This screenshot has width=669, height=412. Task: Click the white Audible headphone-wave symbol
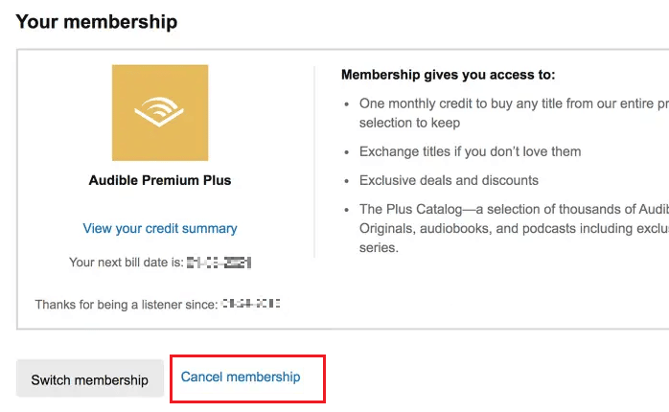click(159, 112)
